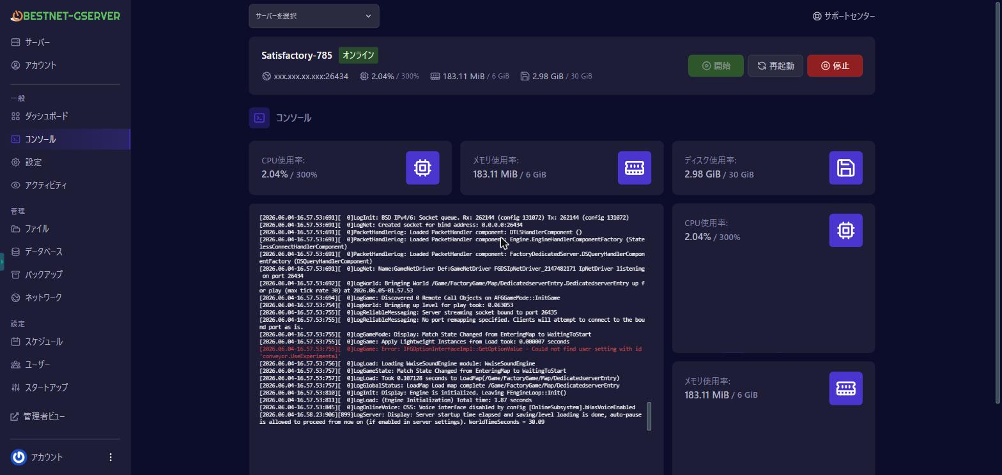Open the バックアップ page
Image resolution: width=1002 pixels, height=475 pixels.
[65, 275]
